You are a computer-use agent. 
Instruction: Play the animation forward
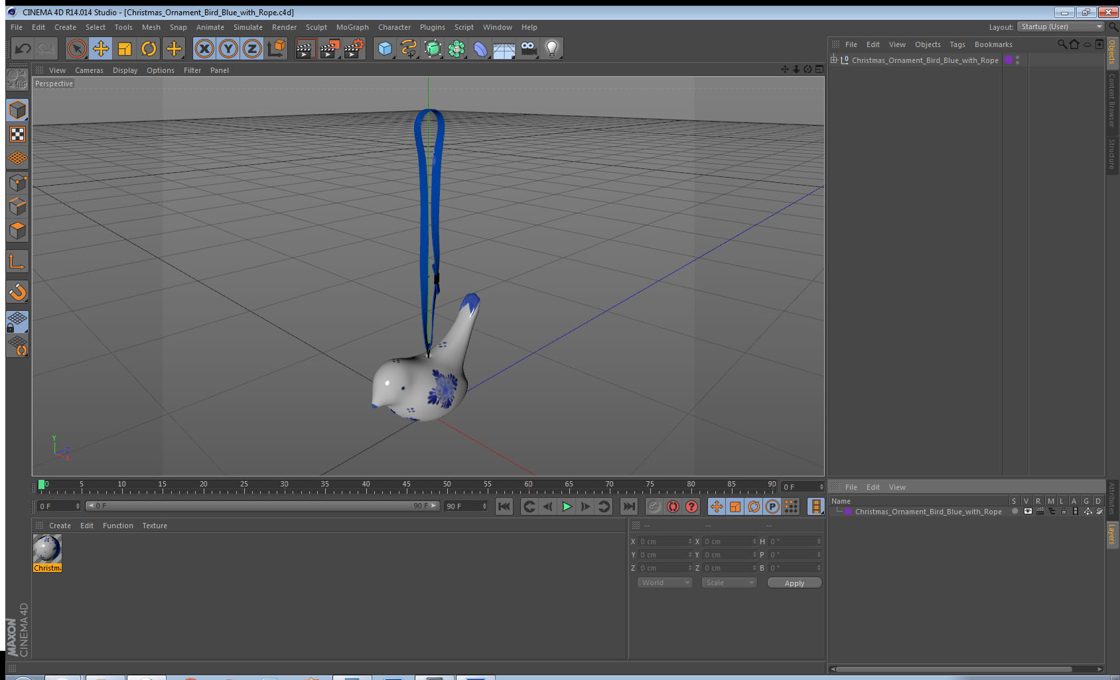click(x=567, y=506)
